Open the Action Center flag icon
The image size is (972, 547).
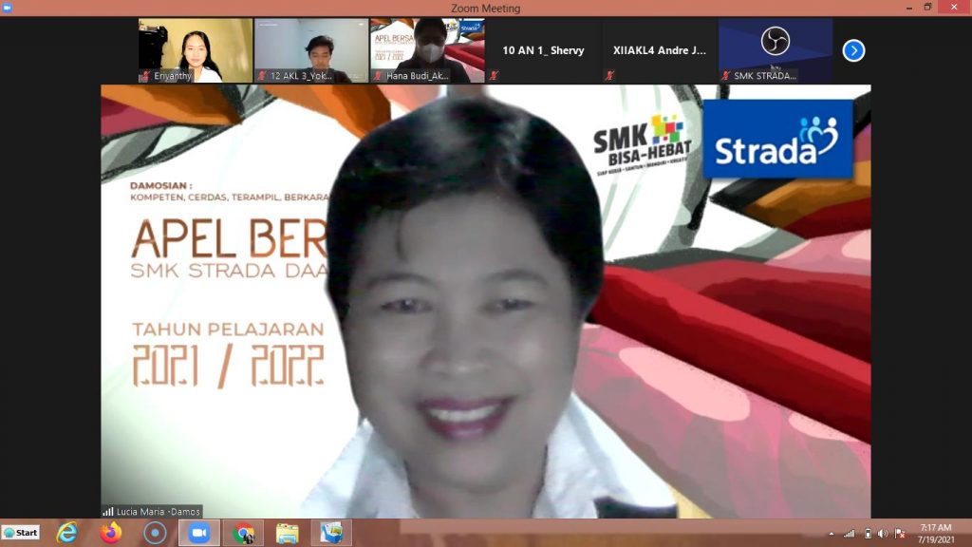(899, 534)
